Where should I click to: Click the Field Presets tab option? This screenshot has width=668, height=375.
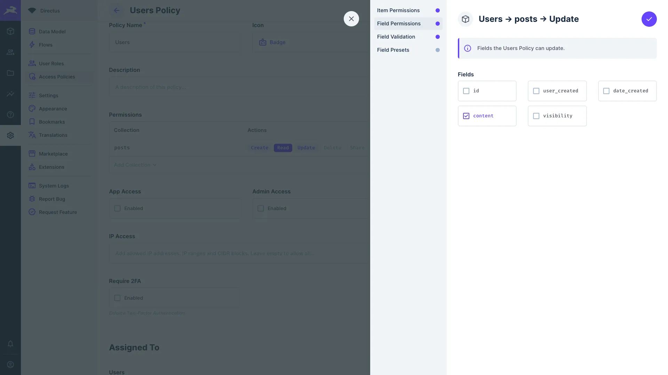[x=393, y=50]
